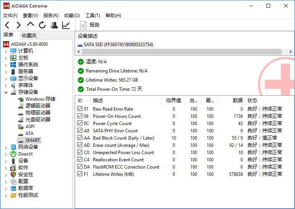Image resolution: width=295 pixels, height=209 pixels.
Task: Click the 报告 toolbar button label
Action: coord(95,25)
